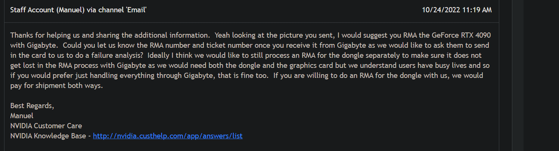
Task: Click the 'NVIDIA Customer Care' signature line
Action: click(x=46, y=126)
